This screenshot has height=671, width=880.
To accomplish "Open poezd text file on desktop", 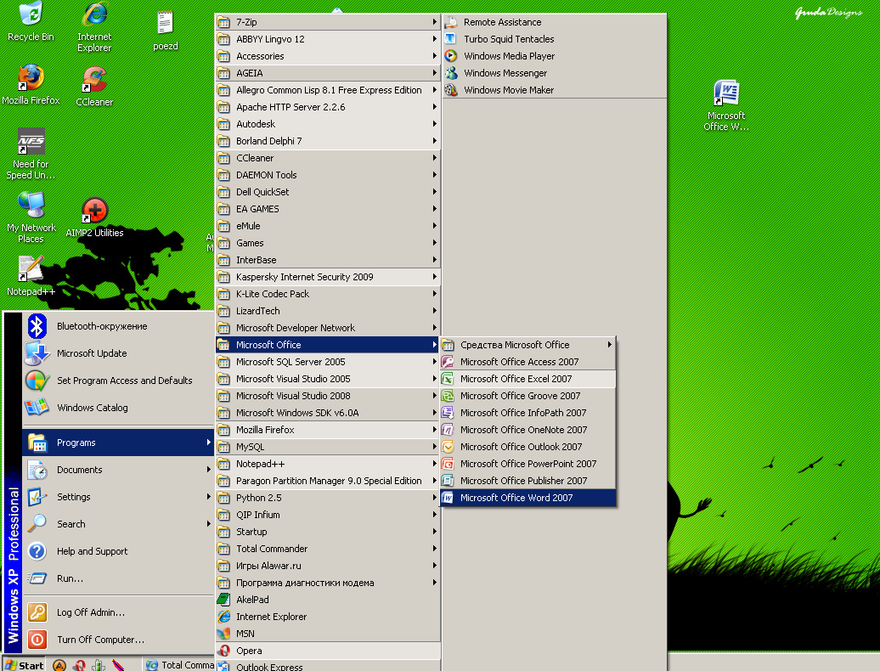I will click(x=165, y=31).
